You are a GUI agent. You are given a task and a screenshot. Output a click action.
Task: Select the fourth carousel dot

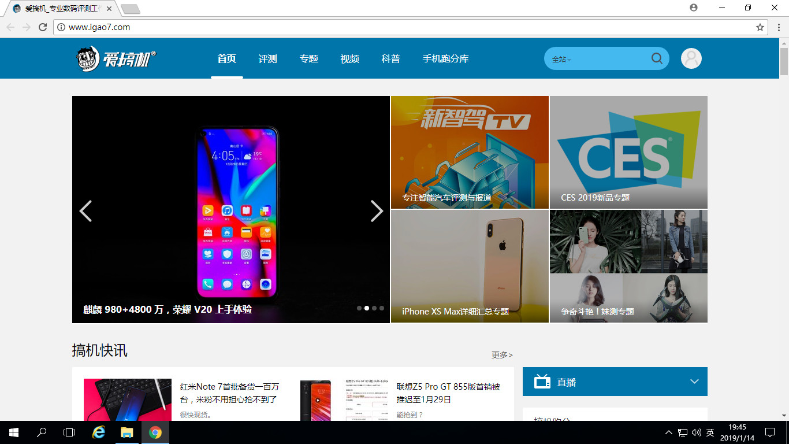click(x=381, y=308)
